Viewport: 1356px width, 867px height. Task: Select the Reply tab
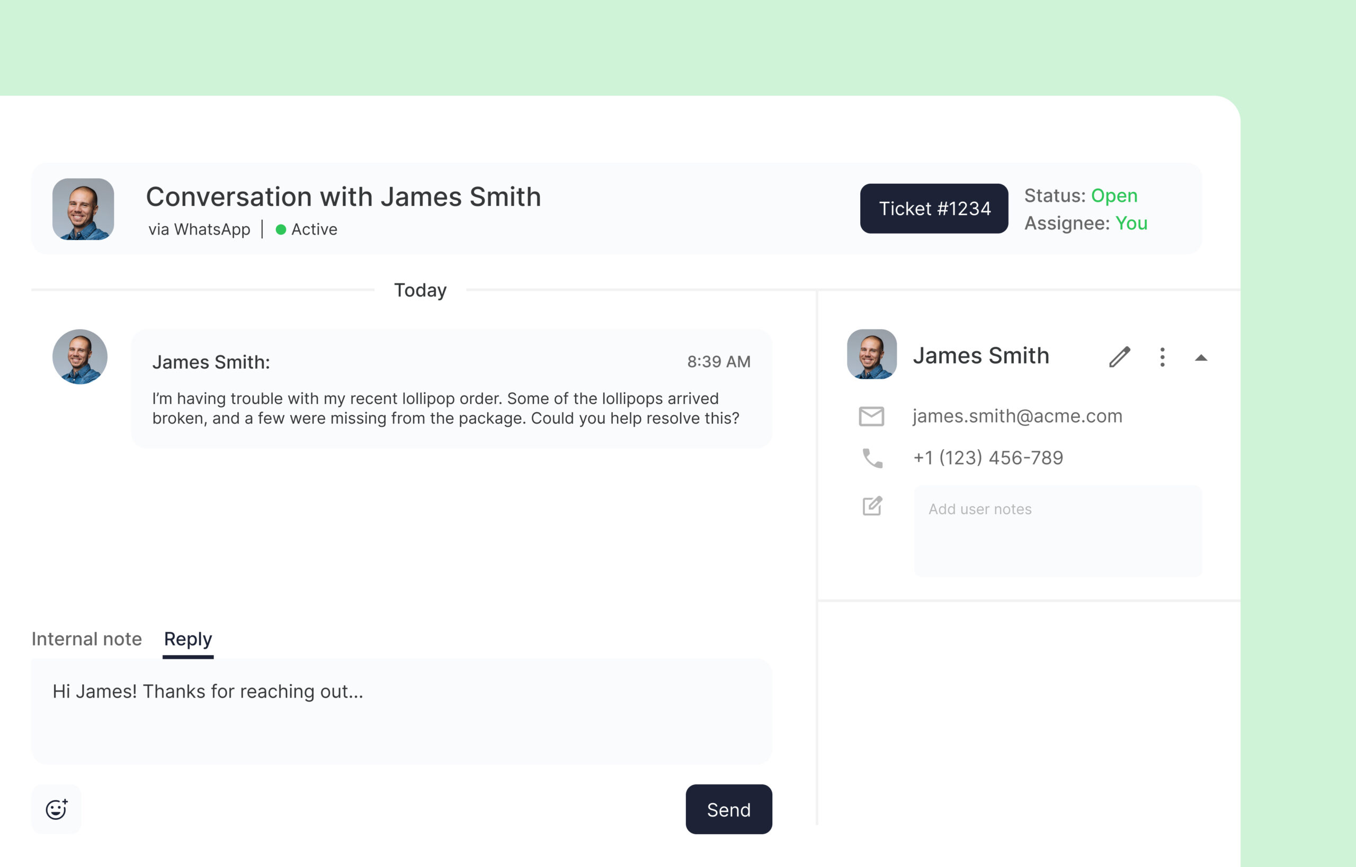click(188, 639)
